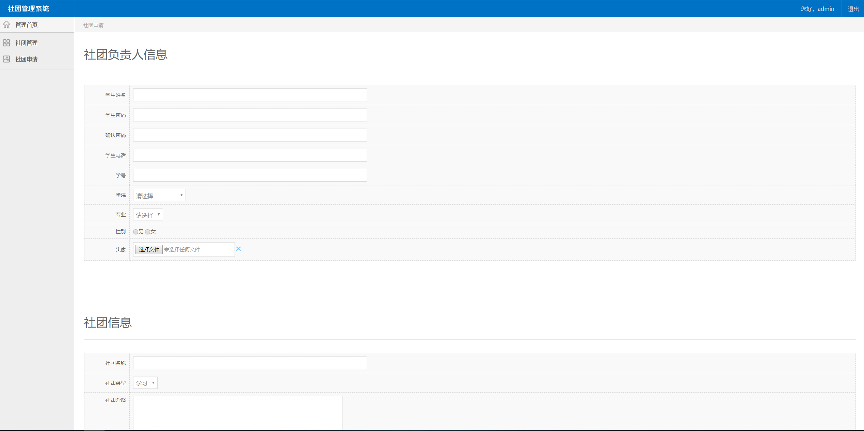The height and width of the screenshot is (431, 864).
Task: Click into the 学生密码 field
Action: tap(250, 115)
